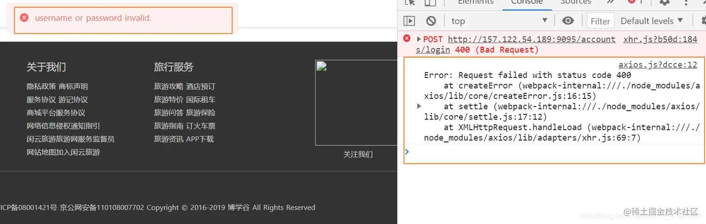Toggle the device toolbar icon

click(430, 2)
